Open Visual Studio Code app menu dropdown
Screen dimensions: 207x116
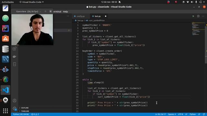[x=31, y=2]
